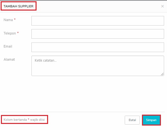Image resolution: width=167 pixels, height=130 pixels.
Task: Click the Batal button
Action: coord(132,120)
